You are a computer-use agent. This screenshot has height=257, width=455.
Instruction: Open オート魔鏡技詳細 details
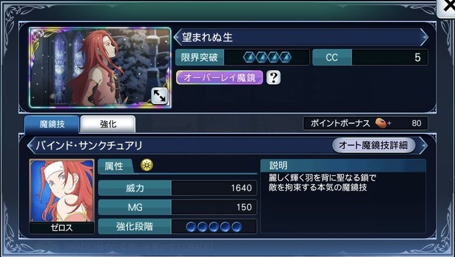[374, 145]
